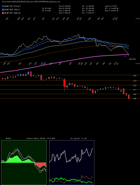Click the 397 price level label
Image resolution: width=140 pixels, height=185 pixels.
point(135,85)
